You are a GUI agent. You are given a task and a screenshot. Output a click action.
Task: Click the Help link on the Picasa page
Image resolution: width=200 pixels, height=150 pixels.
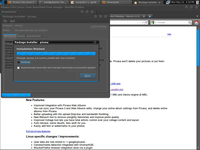point(169,34)
